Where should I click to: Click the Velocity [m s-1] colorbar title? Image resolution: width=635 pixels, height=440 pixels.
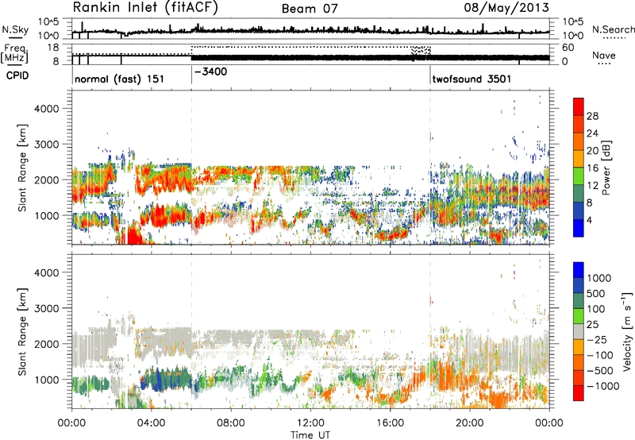pyautogui.click(x=627, y=331)
